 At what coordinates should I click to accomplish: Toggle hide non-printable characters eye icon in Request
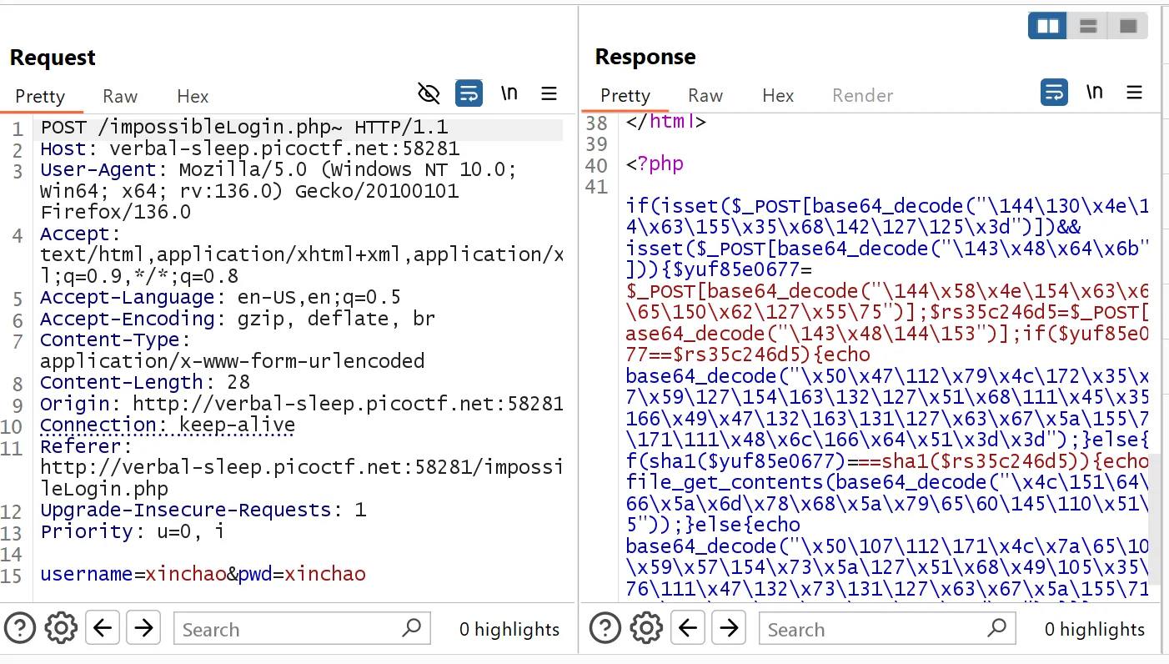pyautogui.click(x=429, y=93)
